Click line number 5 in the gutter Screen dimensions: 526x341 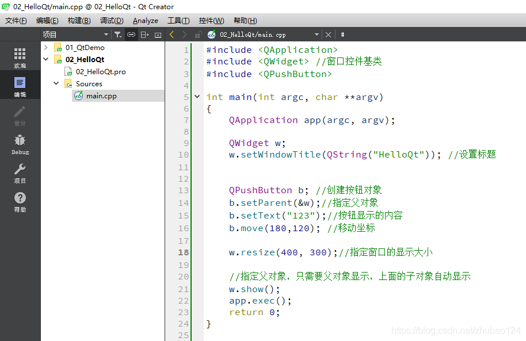(186, 97)
